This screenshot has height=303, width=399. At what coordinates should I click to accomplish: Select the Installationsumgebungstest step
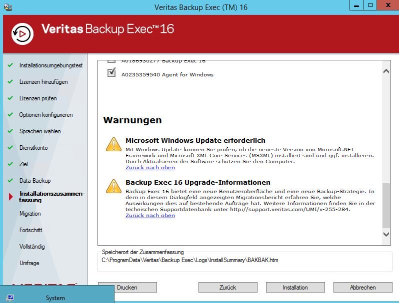point(51,65)
